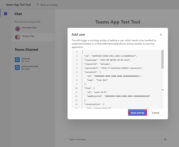Click the Type a message input box
This screenshot has height=147, width=179.
point(114,139)
